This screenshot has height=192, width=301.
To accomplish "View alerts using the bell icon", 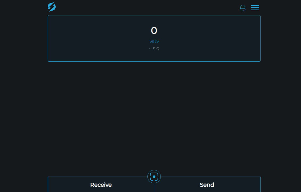I will coord(242,8).
